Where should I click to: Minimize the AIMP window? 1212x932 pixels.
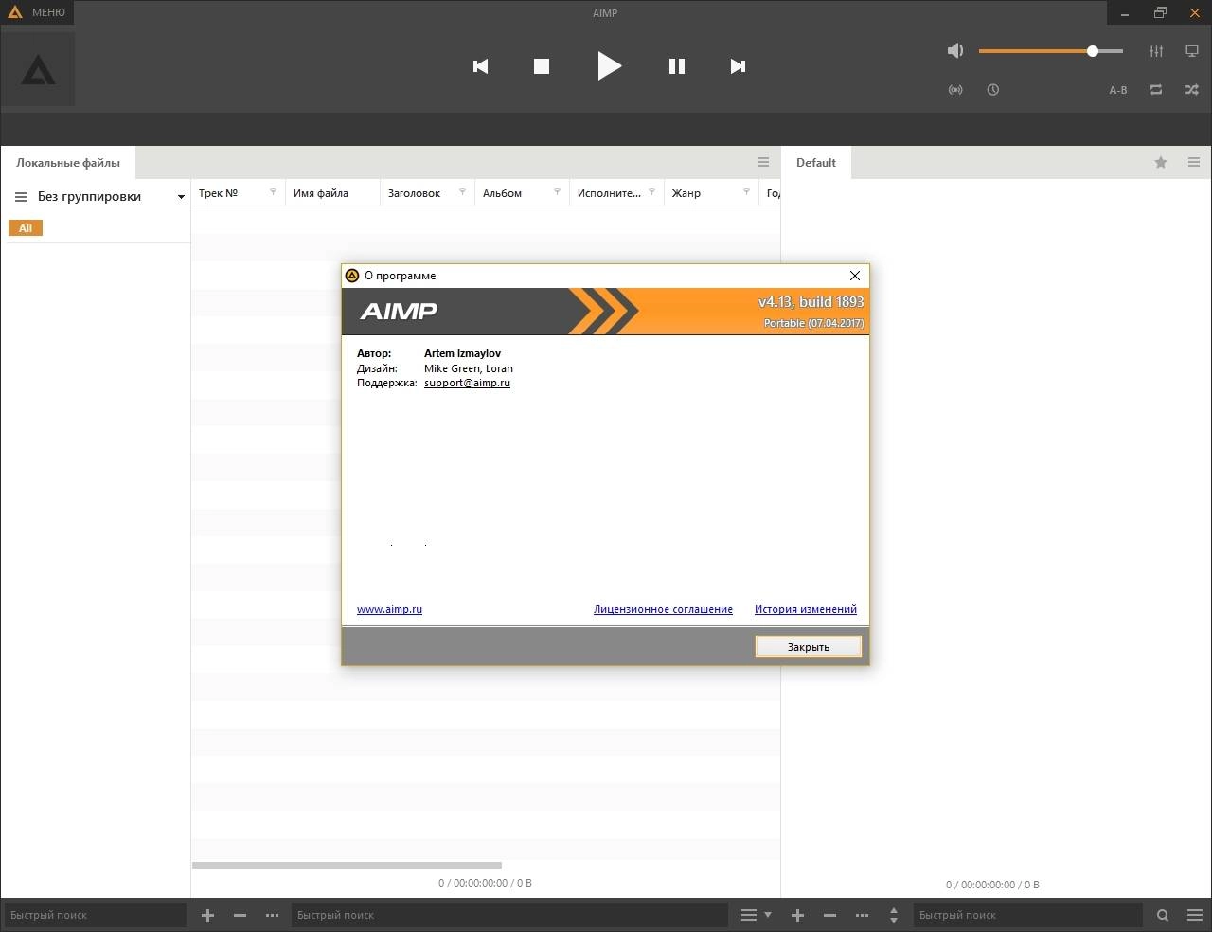pyautogui.click(x=1125, y=13)
